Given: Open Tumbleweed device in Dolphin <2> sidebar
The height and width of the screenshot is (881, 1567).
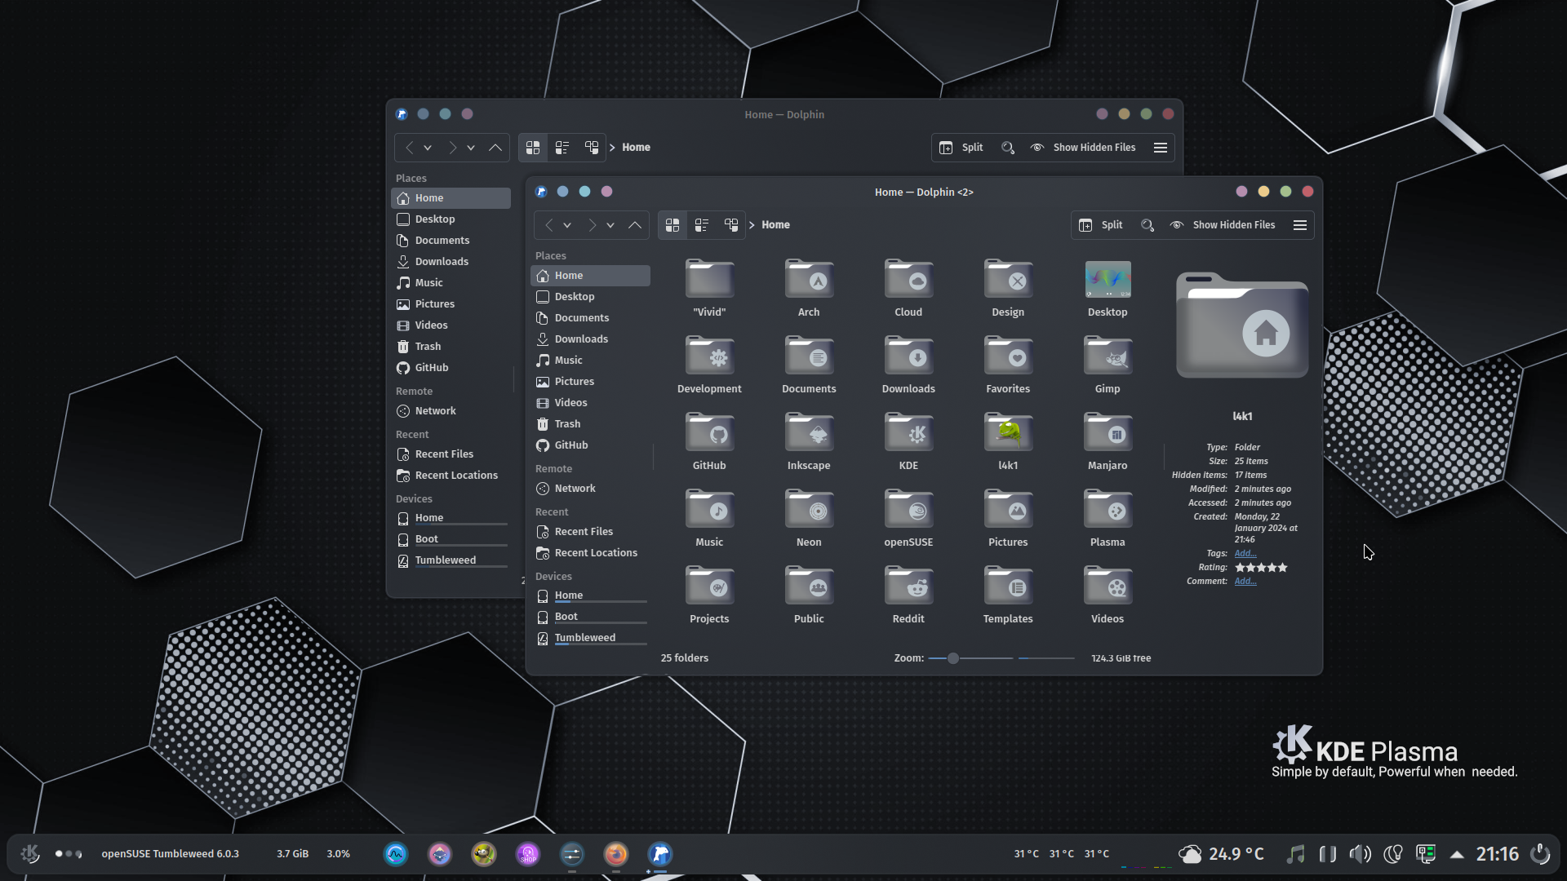Looking at the screenshot, I should coord(590,638).
